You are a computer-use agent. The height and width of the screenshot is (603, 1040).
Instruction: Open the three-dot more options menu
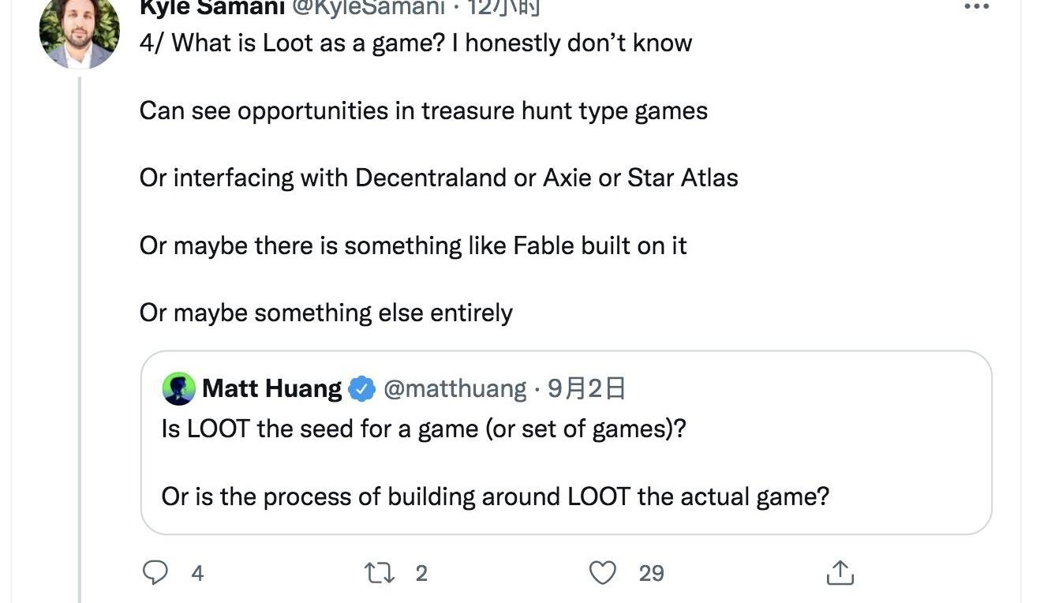[977, 6]
